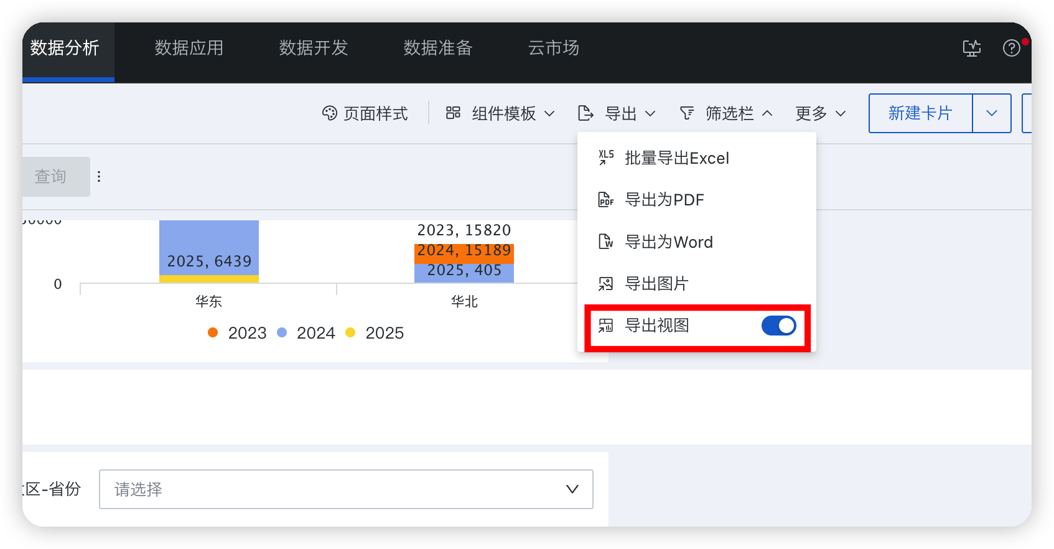This screenshot has width=1054, height=549.
Task: Click the 2023 orange legend dot
Action: pyautogui.click(x=213, y=332)
